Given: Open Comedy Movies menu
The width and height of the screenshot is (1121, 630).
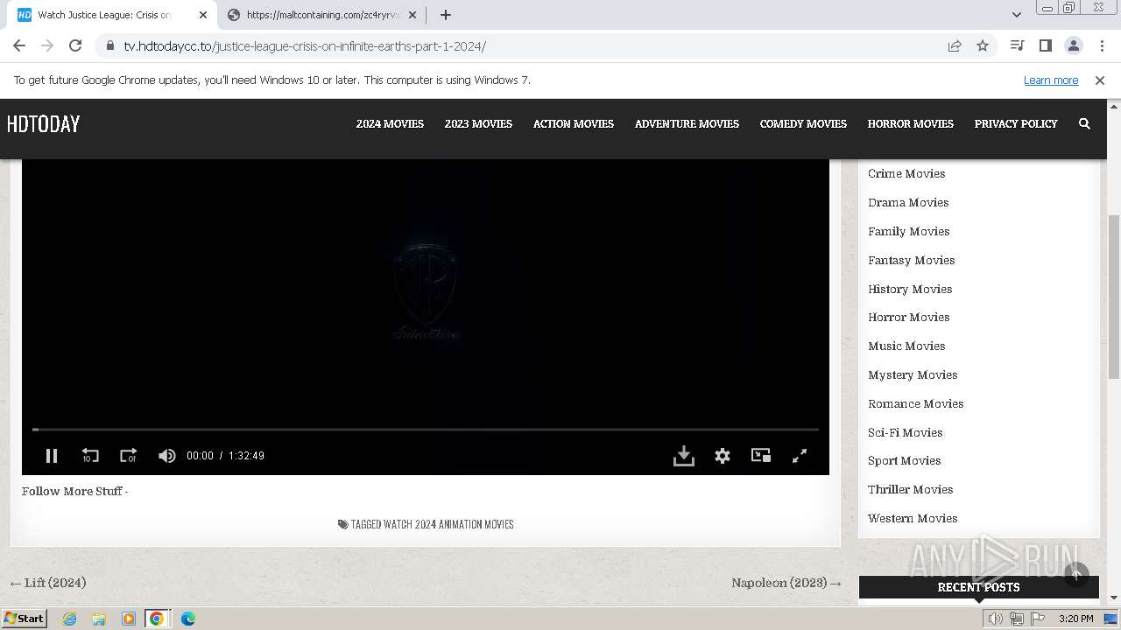Looking at the screenshot, I should point(803,123).
